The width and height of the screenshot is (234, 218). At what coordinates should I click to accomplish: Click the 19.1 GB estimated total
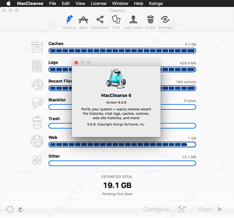(x=117, y=185)
